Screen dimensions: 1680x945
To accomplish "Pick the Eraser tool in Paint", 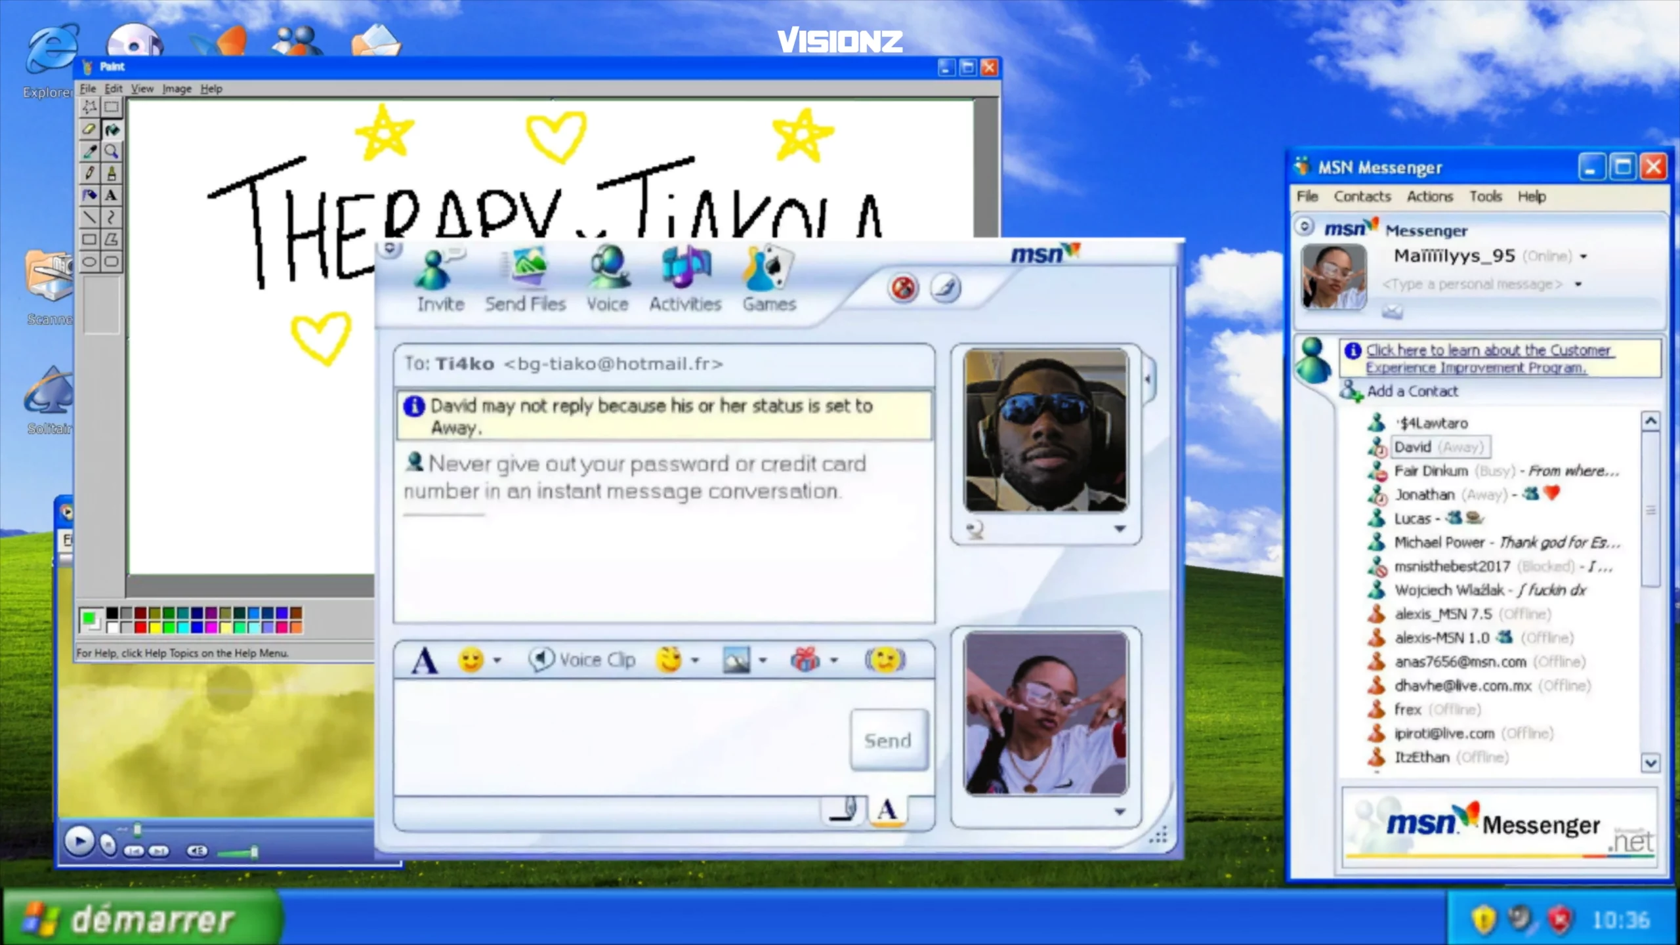I will (90, 129).
